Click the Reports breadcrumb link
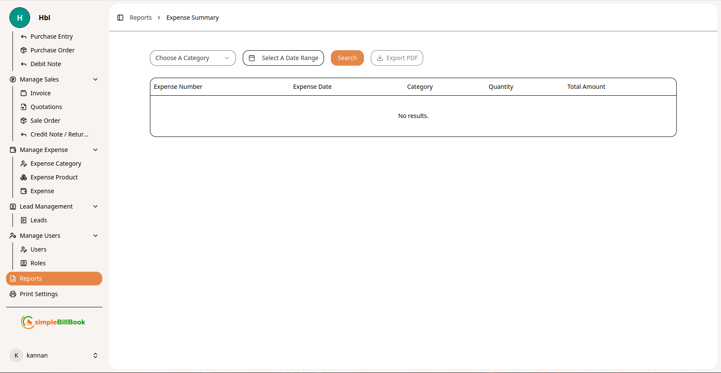The height and width of the screenshot is (373, 721). (x=141, y=18)
